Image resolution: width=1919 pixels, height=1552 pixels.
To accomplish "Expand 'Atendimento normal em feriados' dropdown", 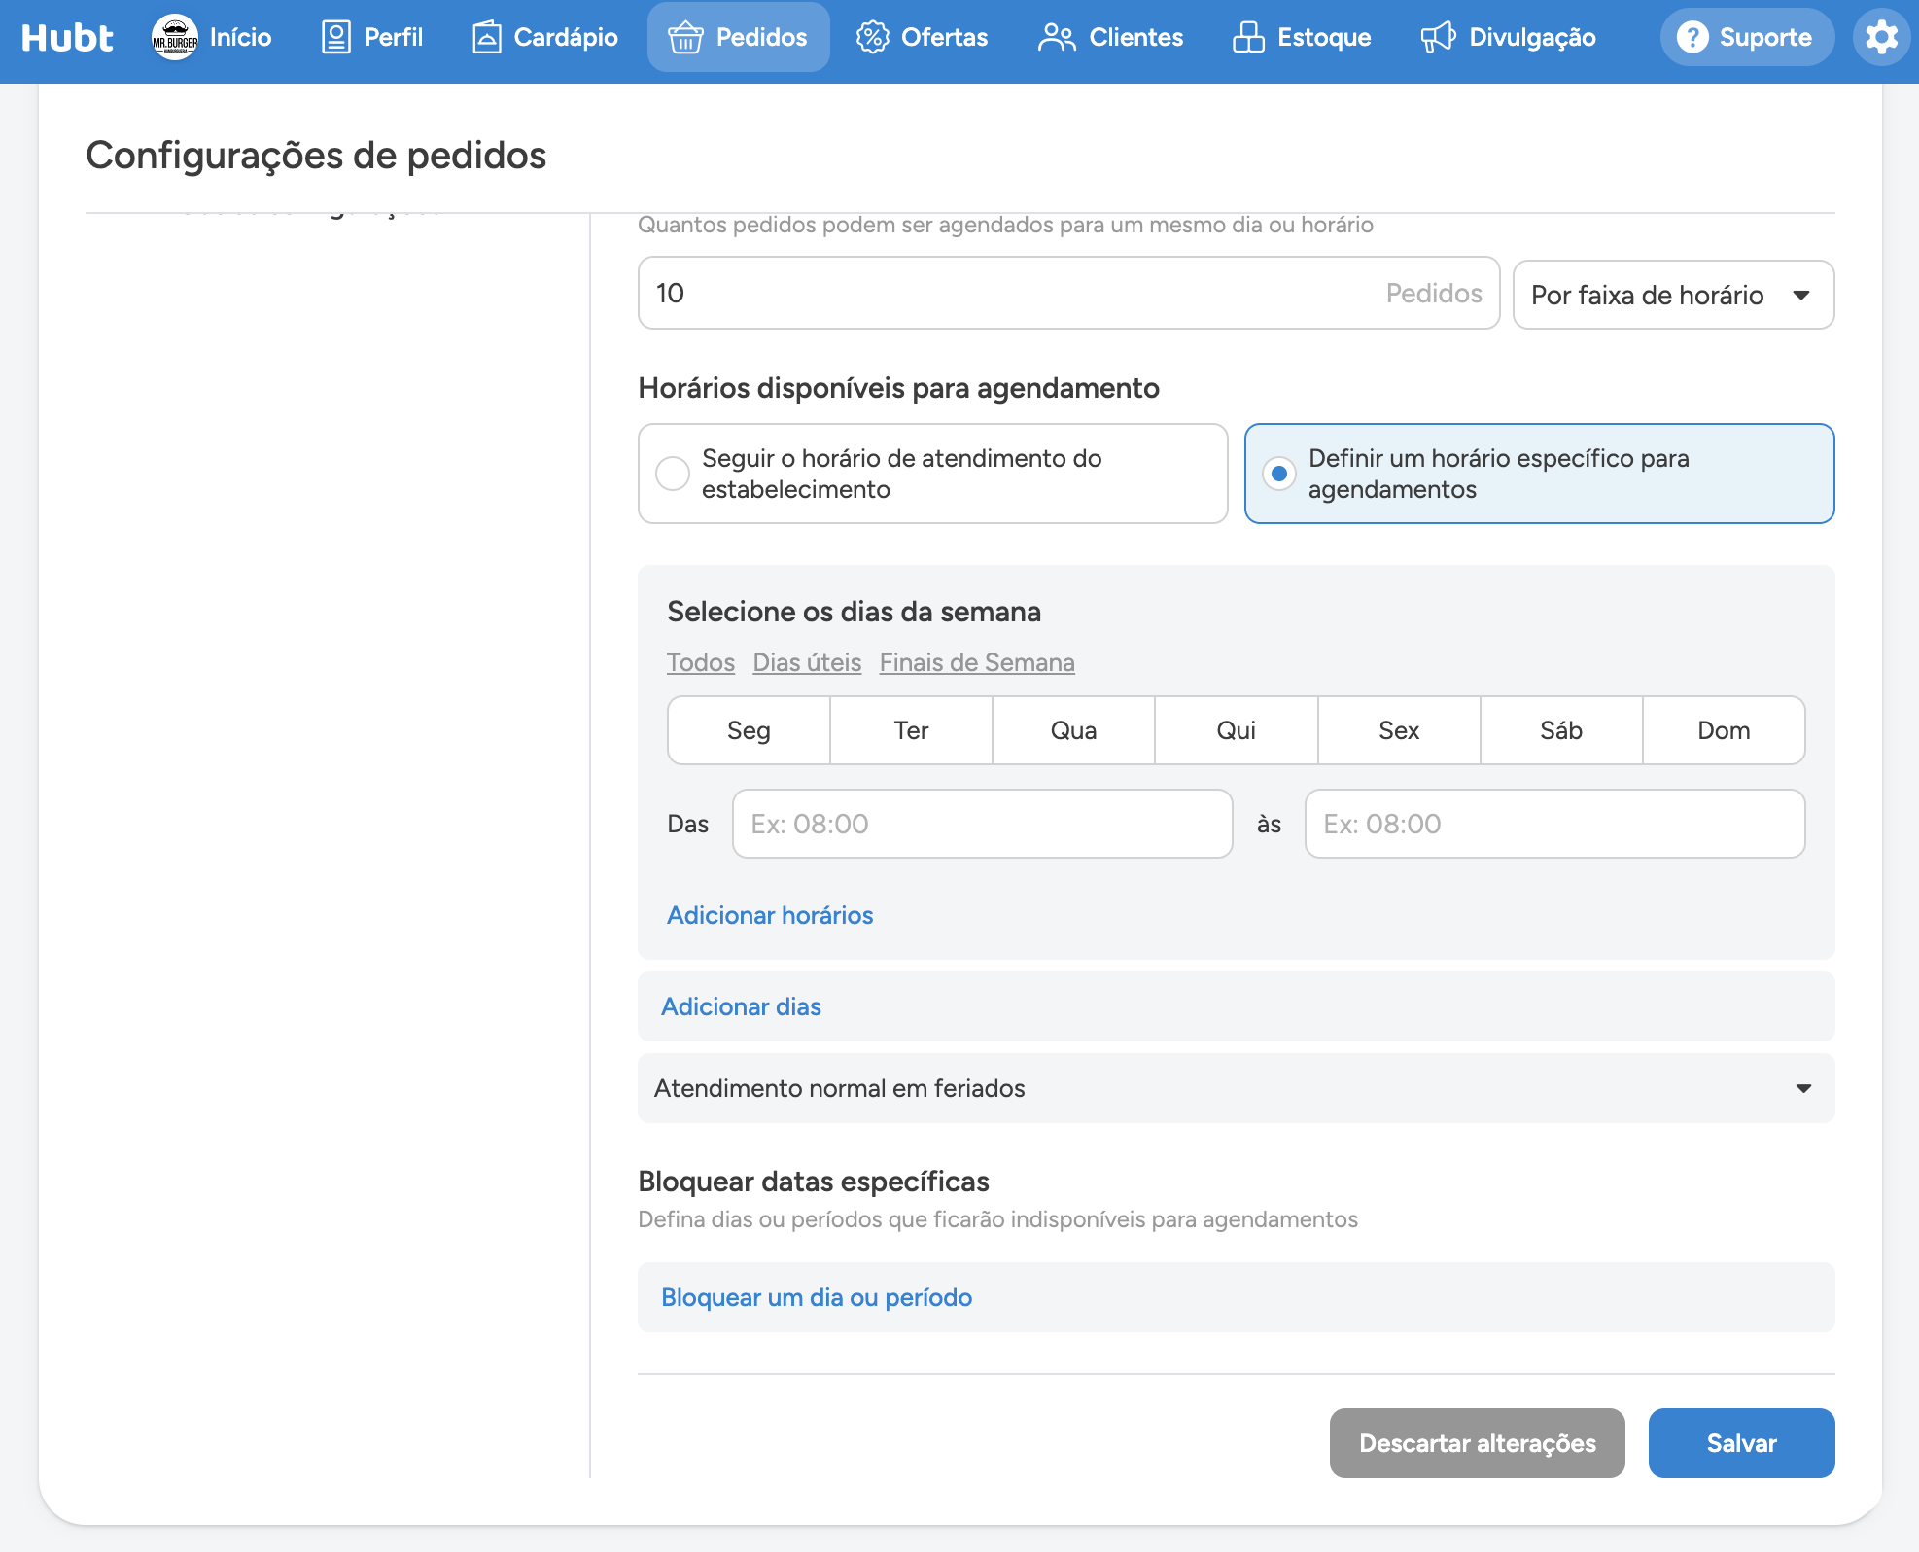I will (x=1236, y=1088).
